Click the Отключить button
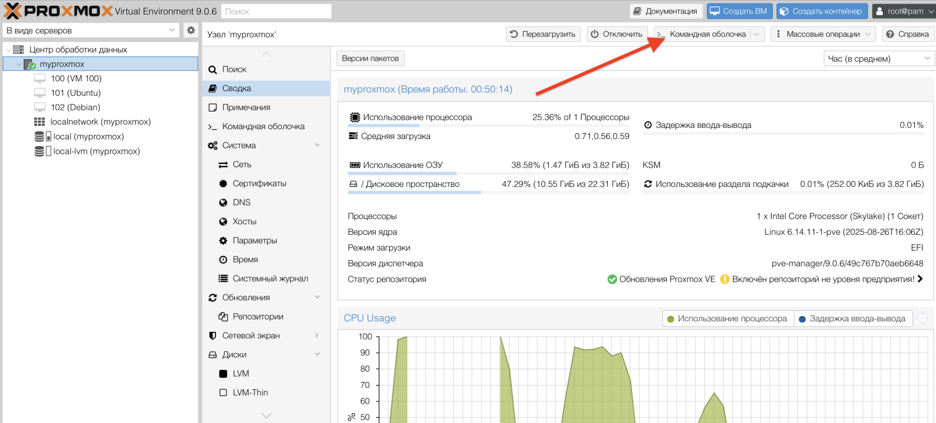The height and width of the screenshot is (423, 936). (x=617, y=34)
